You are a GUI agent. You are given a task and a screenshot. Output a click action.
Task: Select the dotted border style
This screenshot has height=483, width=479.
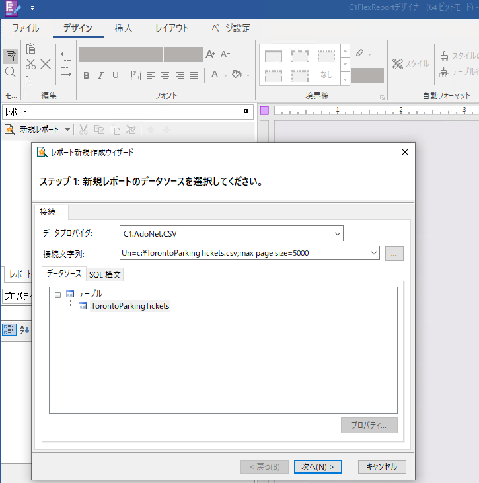pos(326,56)
